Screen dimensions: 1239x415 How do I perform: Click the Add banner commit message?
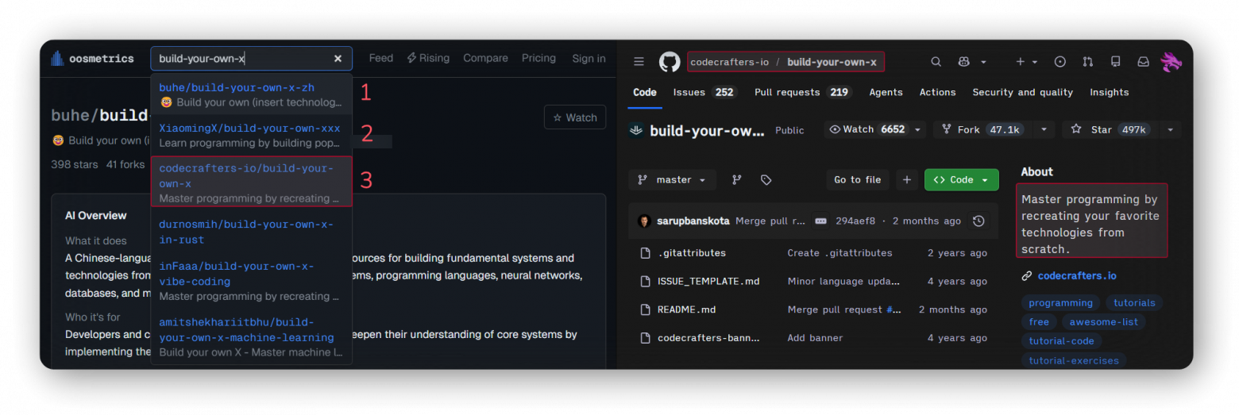pyautogui.click(x=815, y=338)
